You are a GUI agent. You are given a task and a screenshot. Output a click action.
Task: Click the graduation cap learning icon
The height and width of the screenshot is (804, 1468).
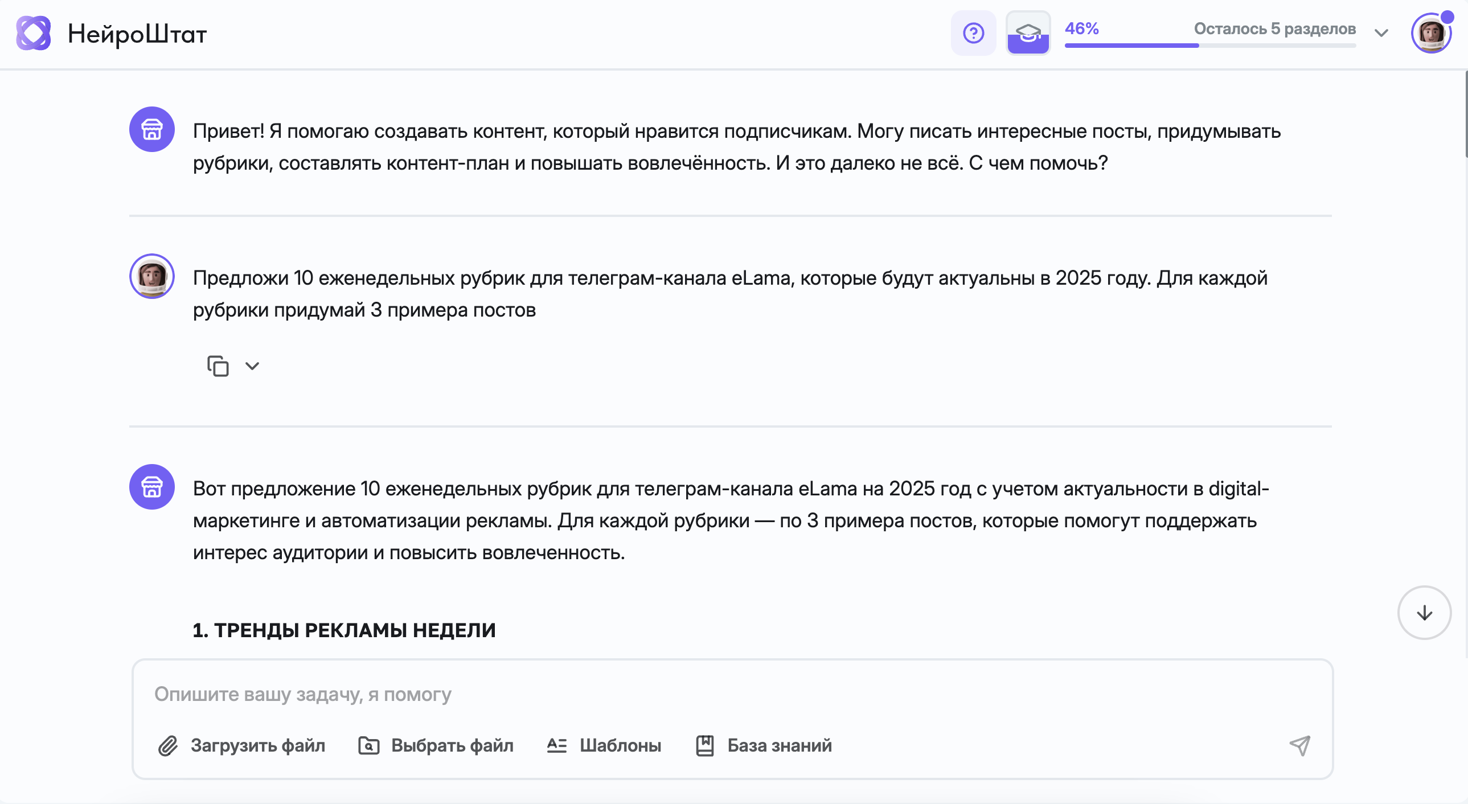pyautogui.click(x=1028, y=33)
